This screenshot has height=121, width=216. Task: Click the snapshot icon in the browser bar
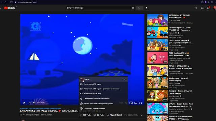click(x=202, y=2)
